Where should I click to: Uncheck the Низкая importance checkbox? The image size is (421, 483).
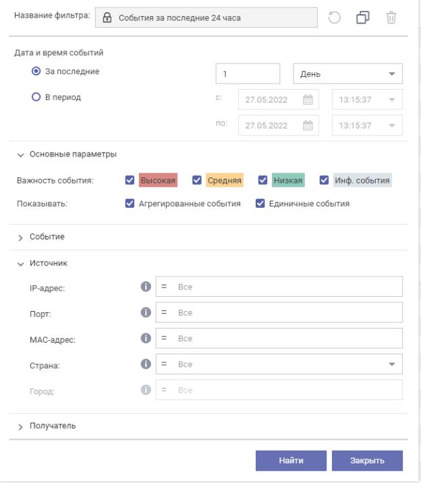[x=262, y=180]
